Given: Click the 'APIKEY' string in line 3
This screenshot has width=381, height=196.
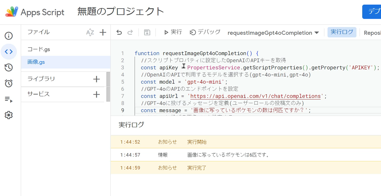Looking at the screenshot, I should (361, 68).
